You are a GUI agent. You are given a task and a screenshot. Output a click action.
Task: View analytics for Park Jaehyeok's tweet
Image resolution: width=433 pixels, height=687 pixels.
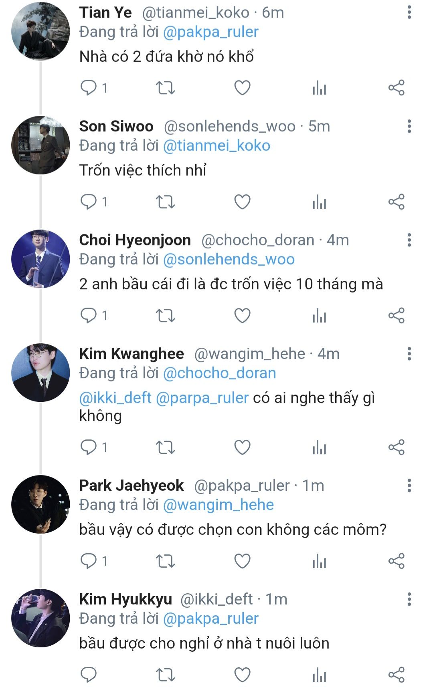[319, 561]
